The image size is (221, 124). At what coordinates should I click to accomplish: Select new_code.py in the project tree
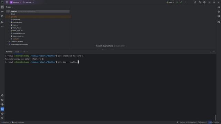[x=17, y=31]
